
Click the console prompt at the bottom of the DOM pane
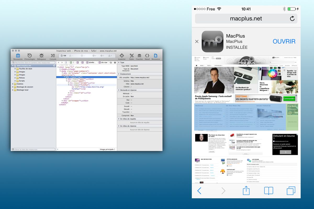pos(77,149)
